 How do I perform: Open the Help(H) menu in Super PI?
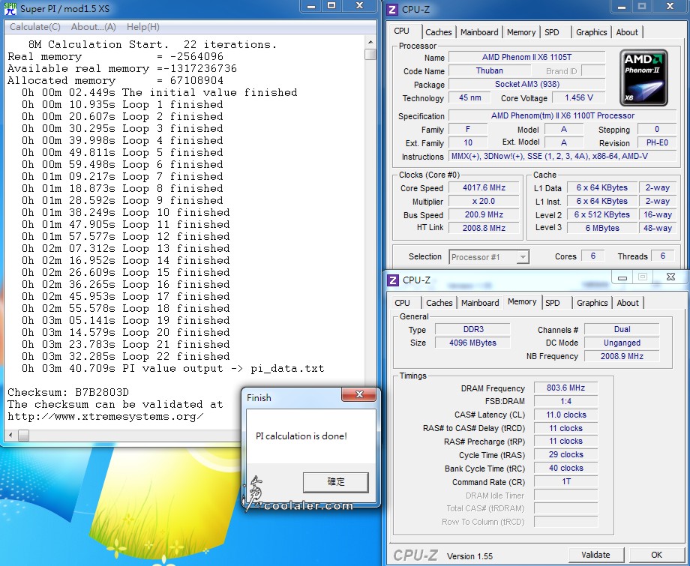143,27
